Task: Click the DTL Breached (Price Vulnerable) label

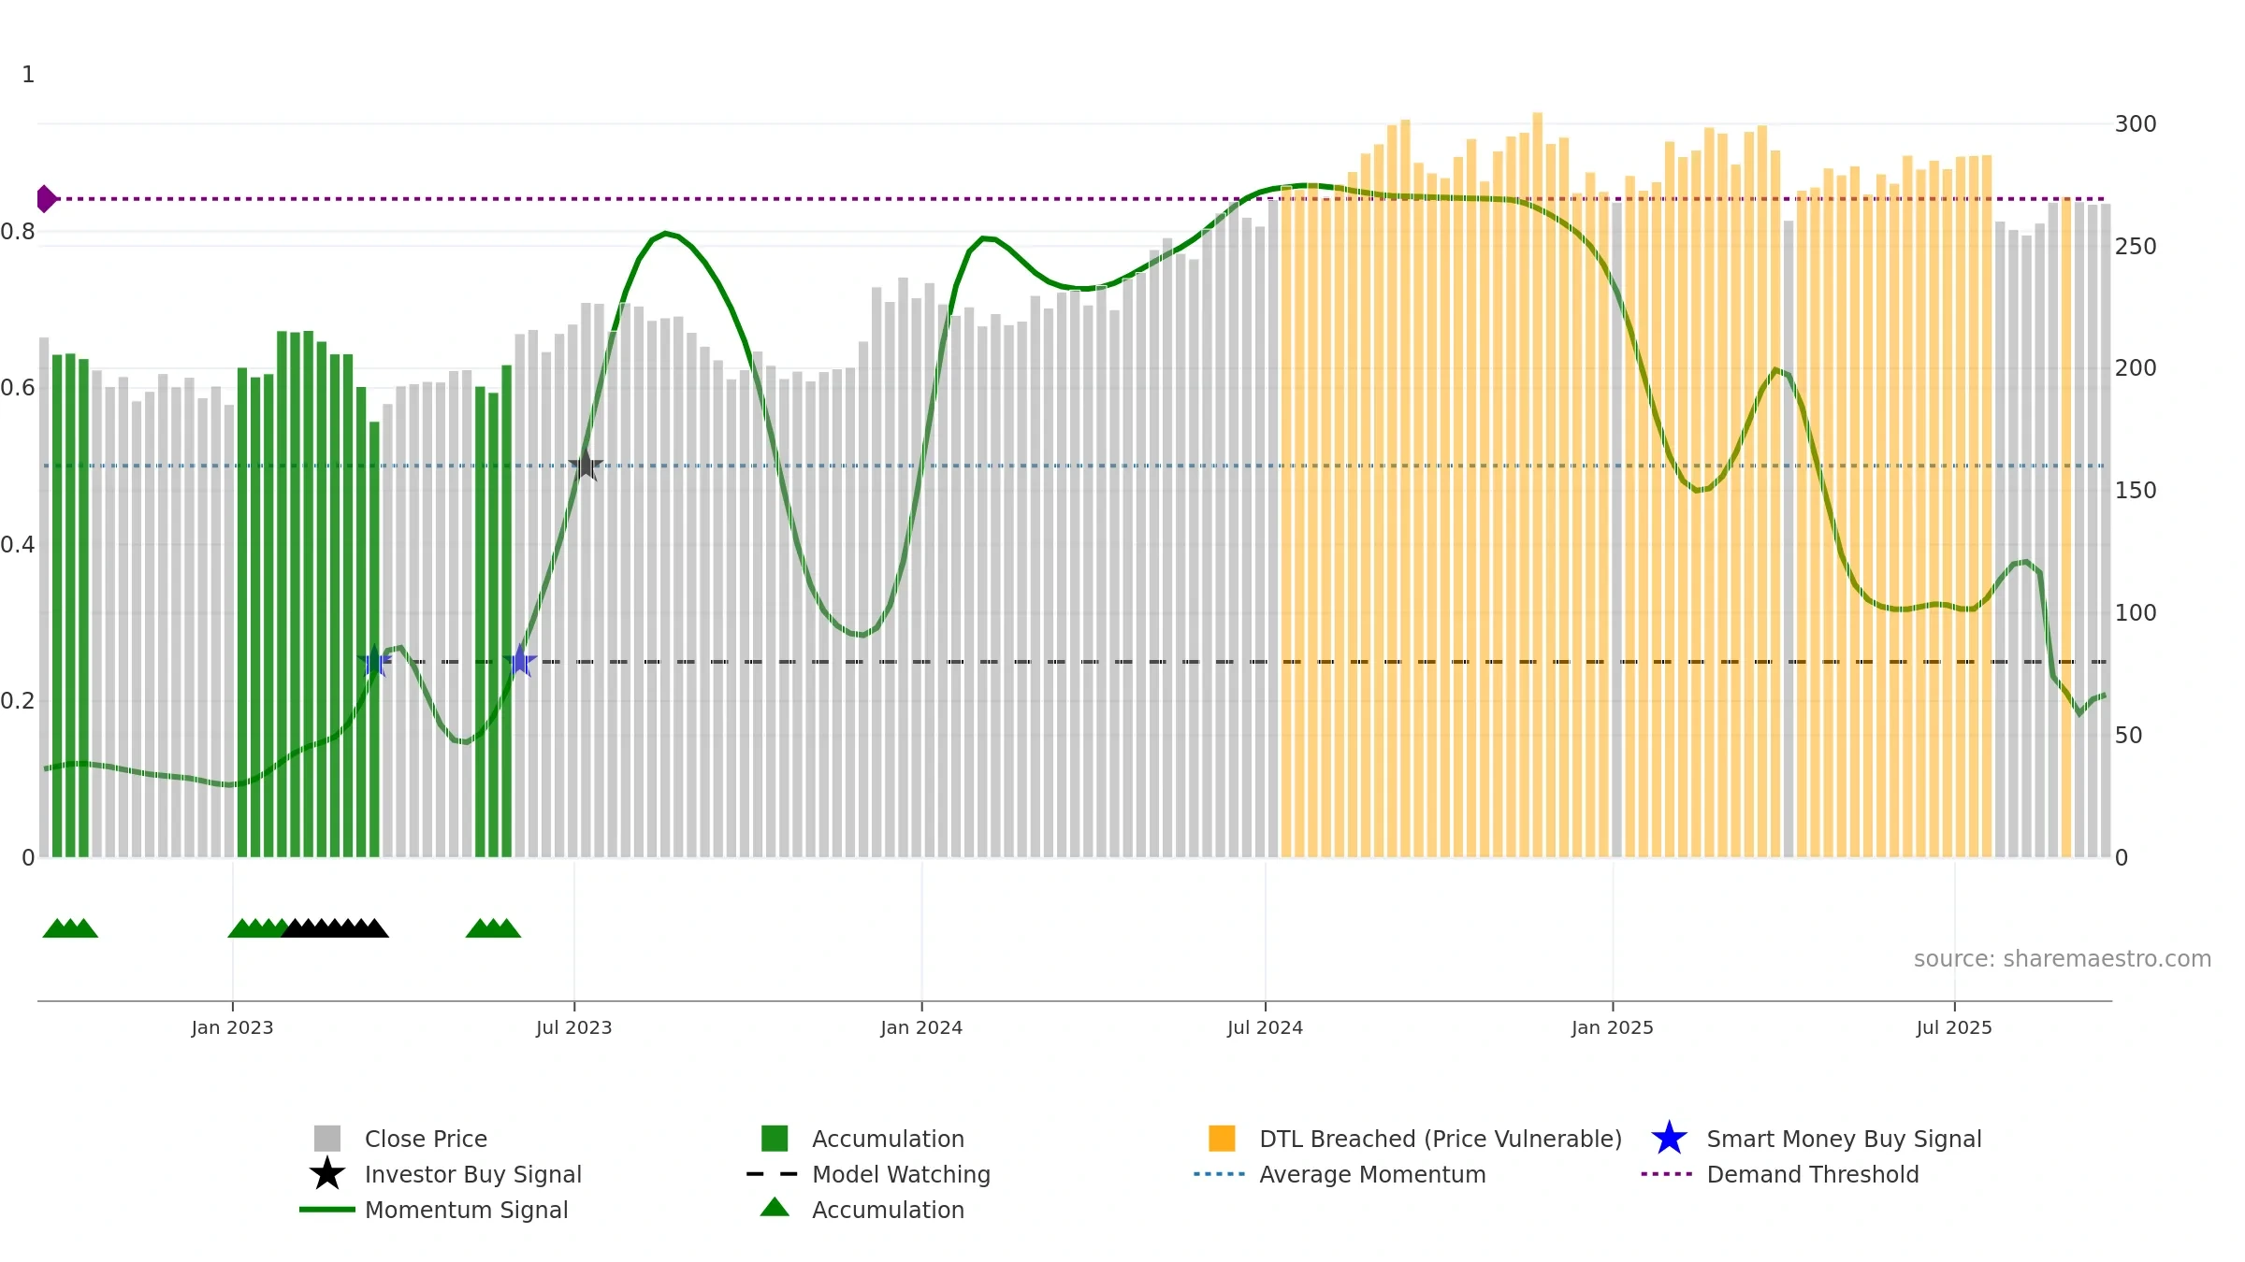Action: (1440, 1139)
